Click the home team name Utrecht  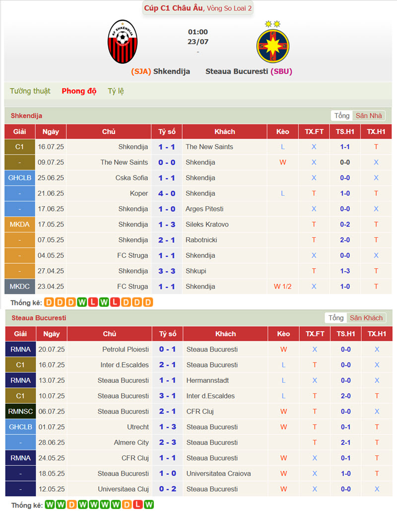point(138,427)
